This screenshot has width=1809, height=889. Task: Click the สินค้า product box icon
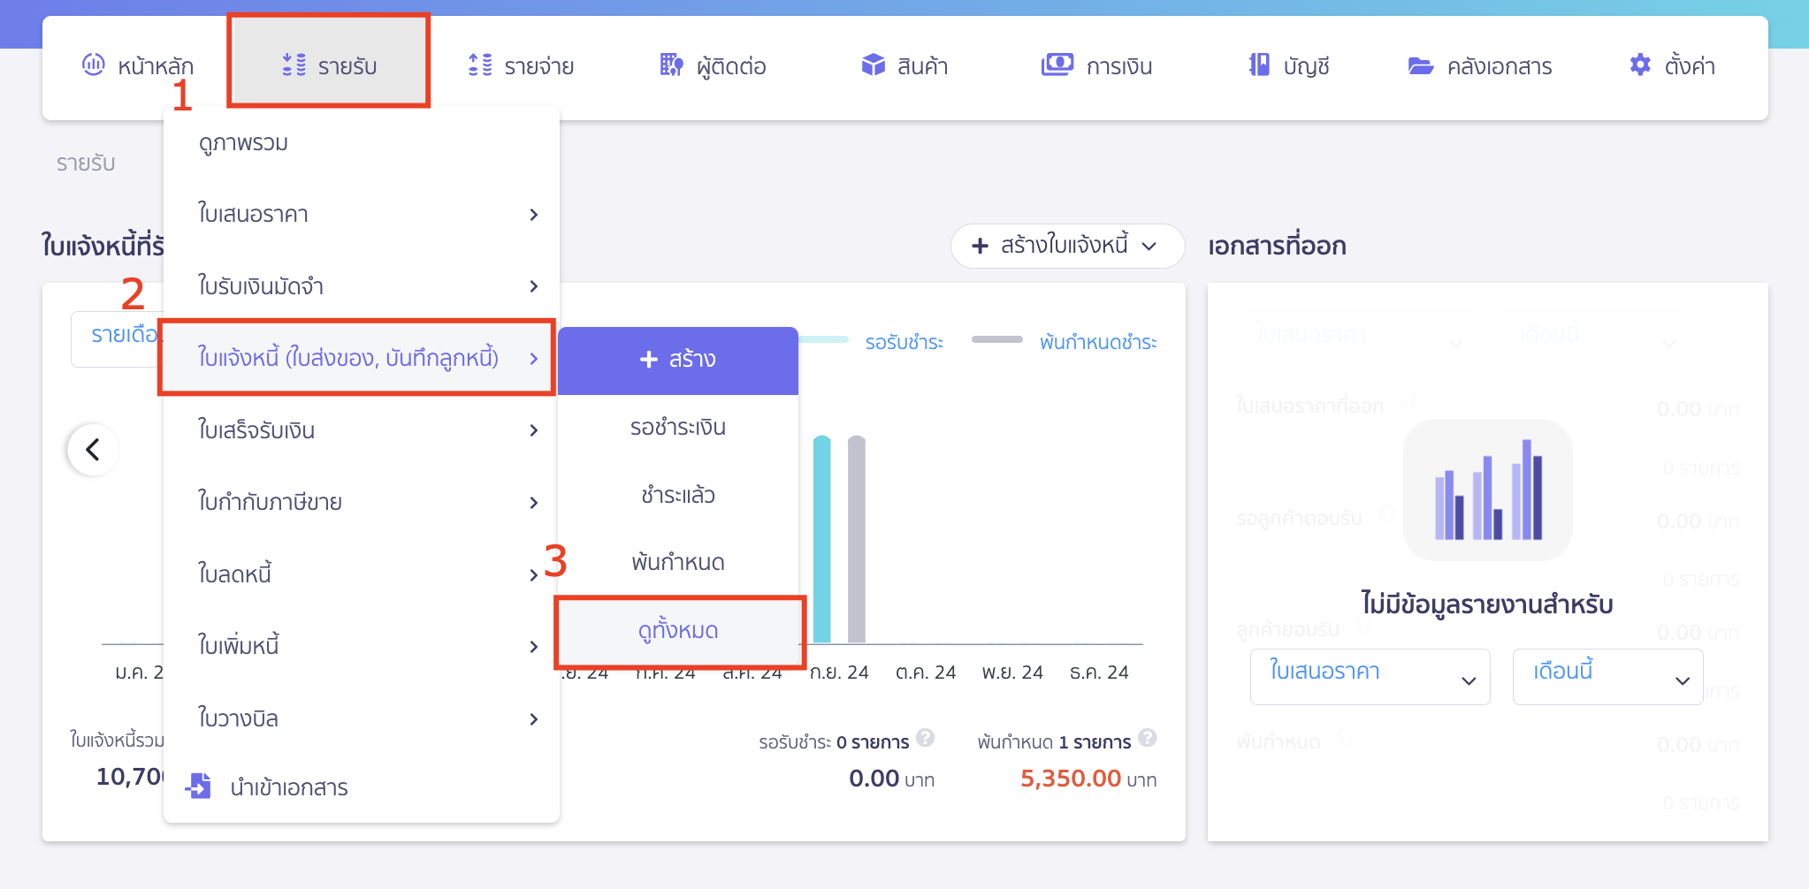tap(874, 65)
